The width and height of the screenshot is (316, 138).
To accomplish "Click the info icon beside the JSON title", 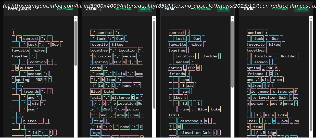I will click(100, 9).
